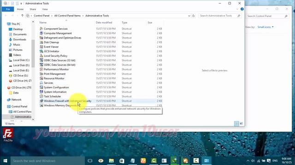Select the Performance Monitor icon

(x=41, y=69)
